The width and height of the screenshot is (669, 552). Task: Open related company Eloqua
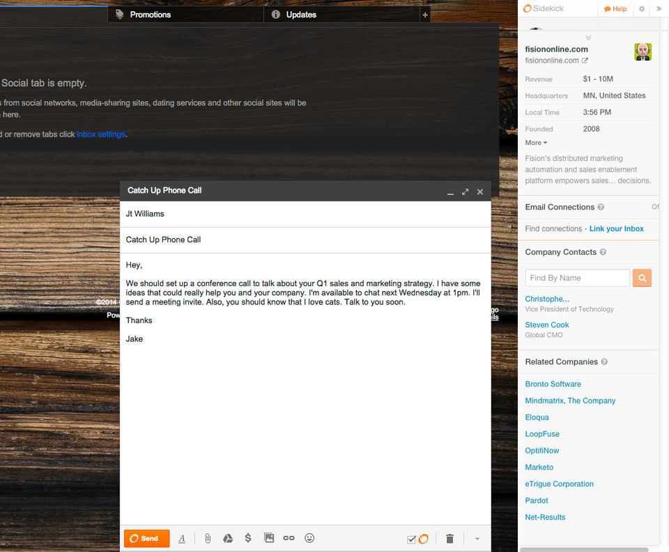pyautogui.click(x=537, y=417)
